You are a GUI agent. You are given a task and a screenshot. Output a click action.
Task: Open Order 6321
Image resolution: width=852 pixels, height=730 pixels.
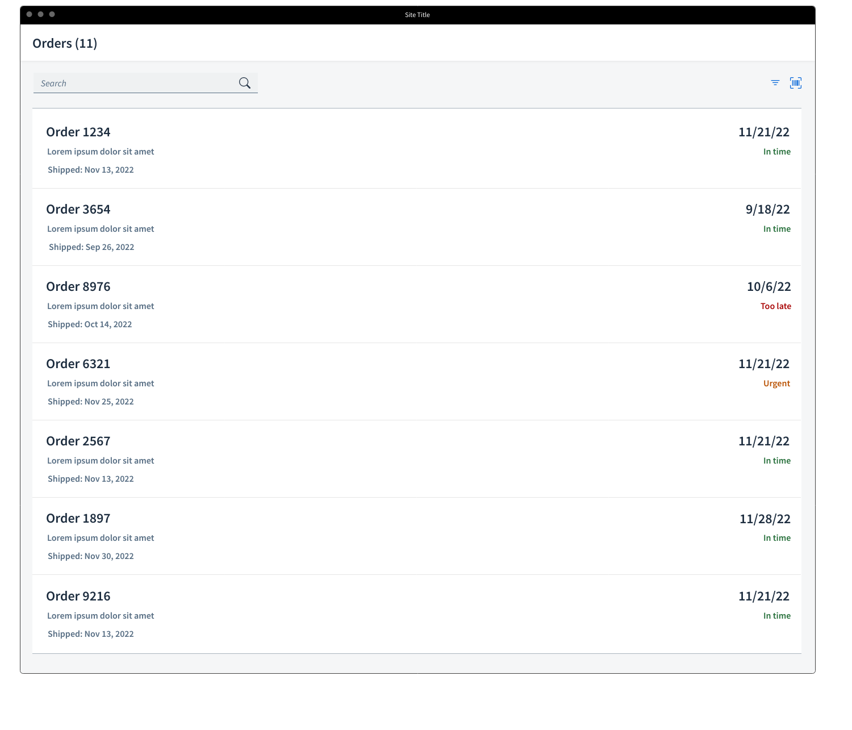click(x=417, y=382)
